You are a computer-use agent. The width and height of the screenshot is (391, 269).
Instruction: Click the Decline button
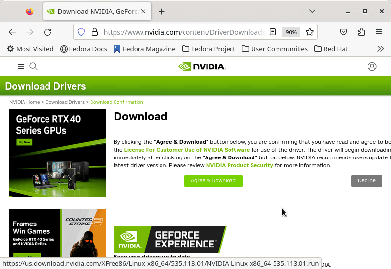coord(367,181)
